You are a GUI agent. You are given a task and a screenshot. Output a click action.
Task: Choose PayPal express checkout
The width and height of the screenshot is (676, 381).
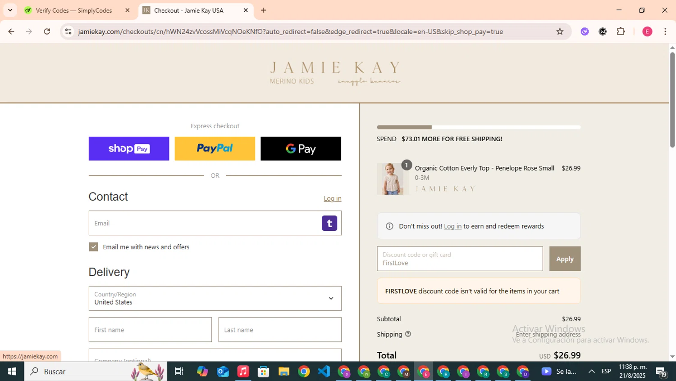tap(215, 148)
